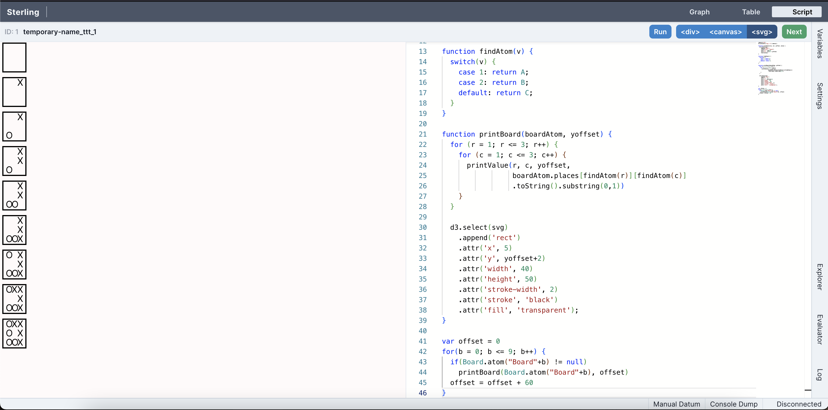Screen dimensions: 828x410
Task: Switch to the Table view tab
Action: (751, 12)
